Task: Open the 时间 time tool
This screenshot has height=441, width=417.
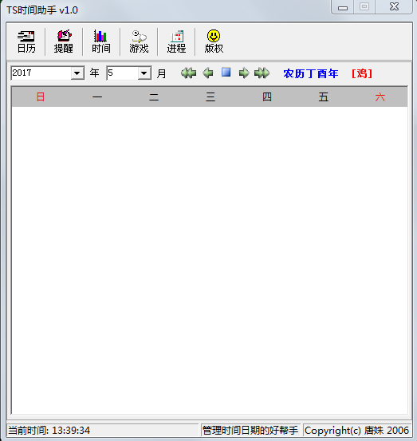Action: tap(101, 42)
